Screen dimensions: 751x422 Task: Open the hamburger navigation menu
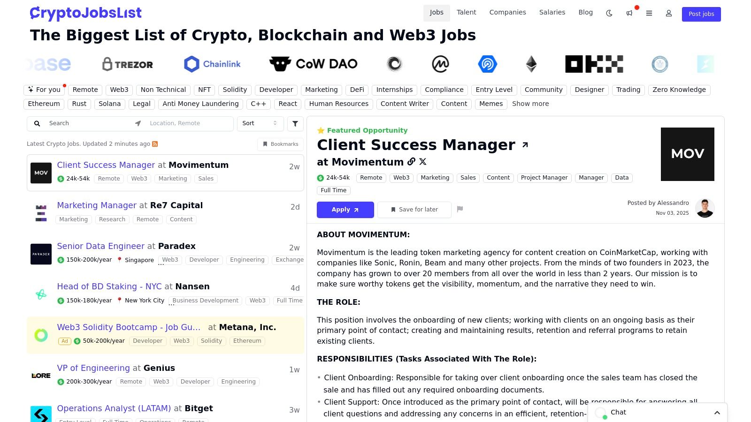649,14
